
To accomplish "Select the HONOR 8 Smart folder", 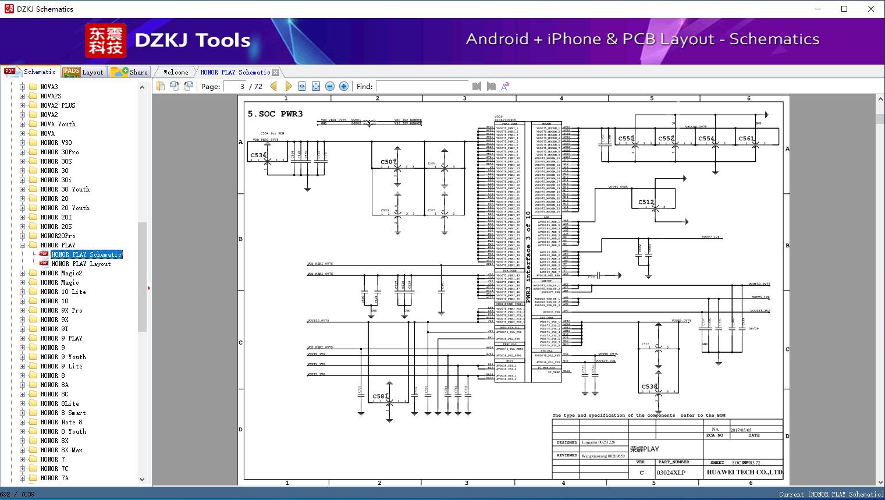I will point(63,413).
